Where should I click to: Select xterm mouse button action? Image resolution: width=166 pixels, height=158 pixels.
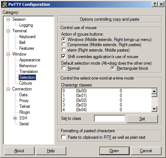point(64,50)
